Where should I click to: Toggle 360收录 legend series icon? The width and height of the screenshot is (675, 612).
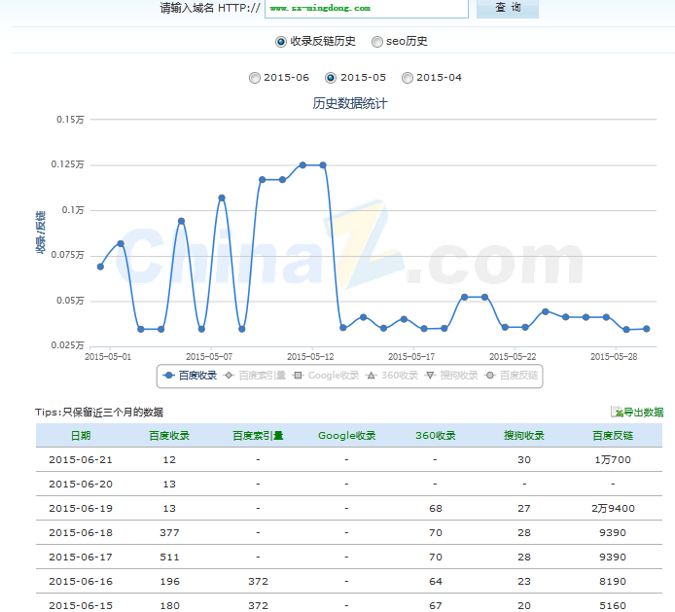373,376
